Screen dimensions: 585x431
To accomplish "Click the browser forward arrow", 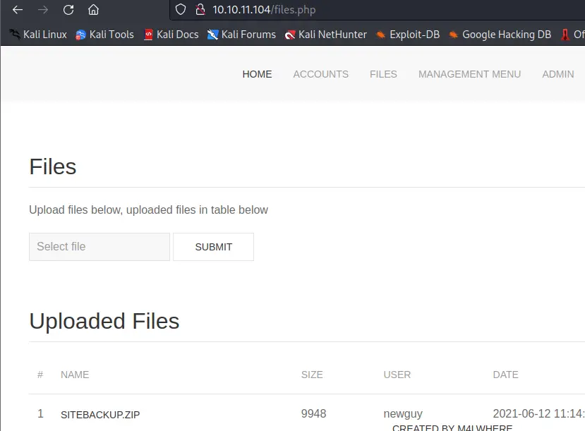I will tap(43, 10).
